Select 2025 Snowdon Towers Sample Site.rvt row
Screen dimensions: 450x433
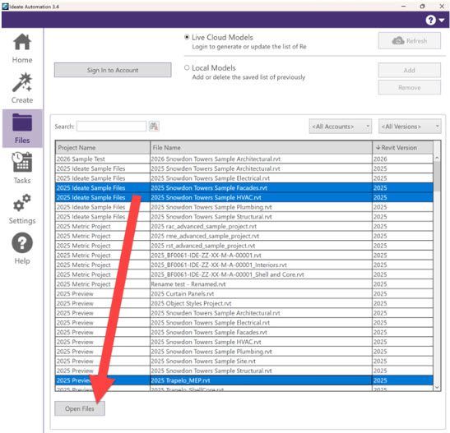(x=244, y=361)
